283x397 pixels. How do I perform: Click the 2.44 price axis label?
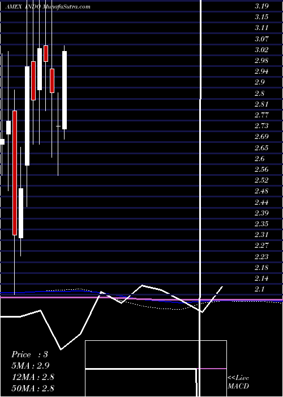point(261,202)
